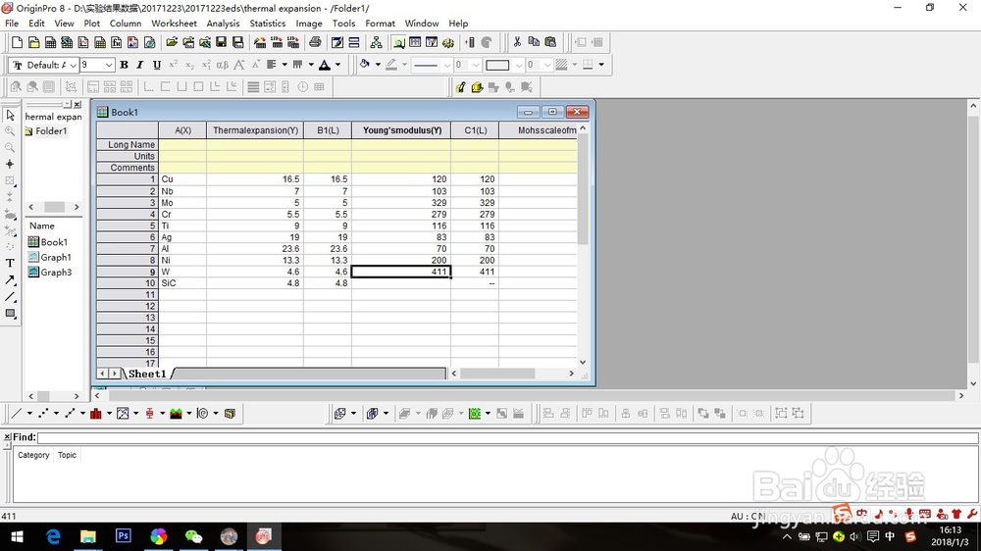Open the font name dropdown

(74, 65)
